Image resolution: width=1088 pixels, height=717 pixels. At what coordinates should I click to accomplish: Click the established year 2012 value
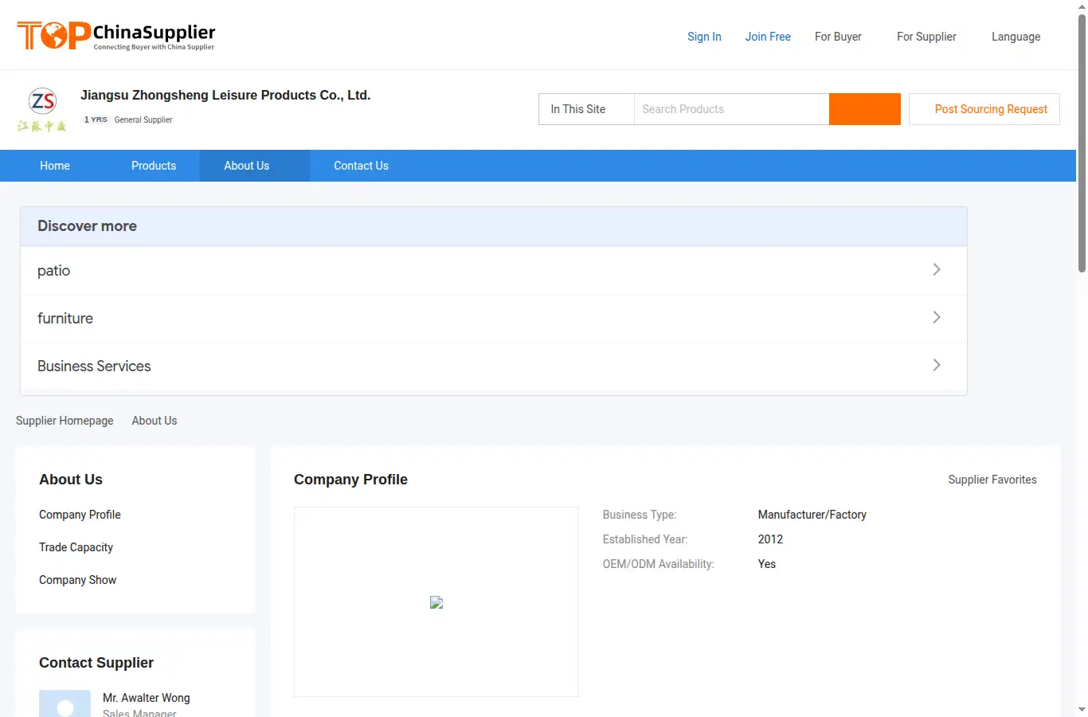click(770, 539)
